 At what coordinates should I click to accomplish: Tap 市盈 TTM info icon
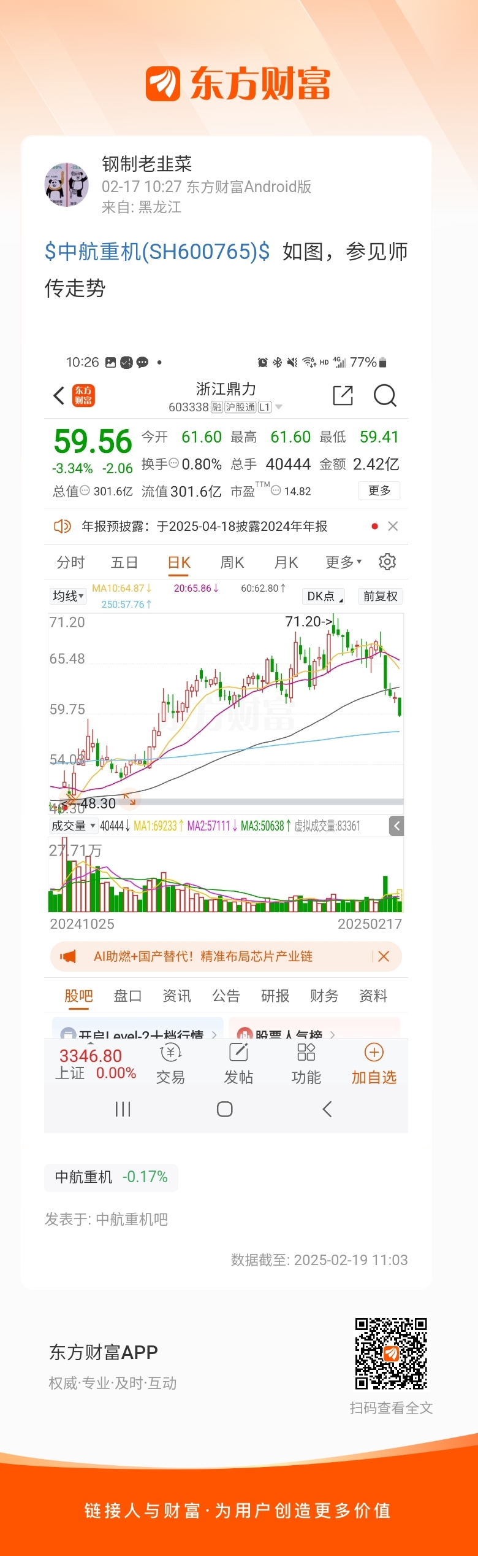tap(276, 490)
